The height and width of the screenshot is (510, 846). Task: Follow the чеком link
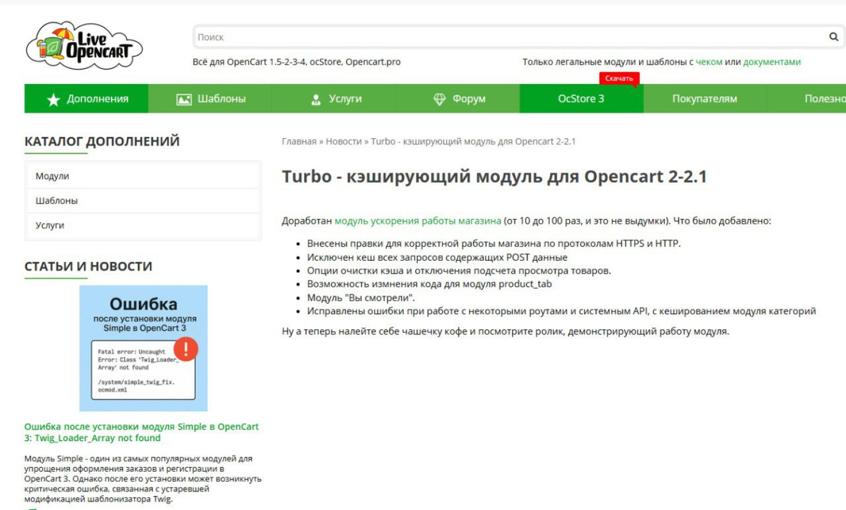pos(708,62)
